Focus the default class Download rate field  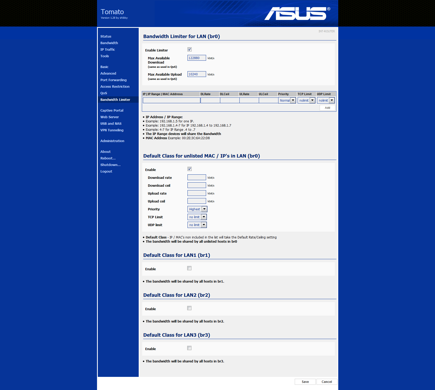197,178
